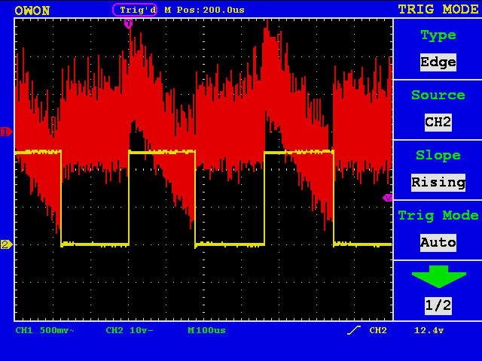Click the Source menu label
This screenshot has width=482, height=361.
(438, 96)
